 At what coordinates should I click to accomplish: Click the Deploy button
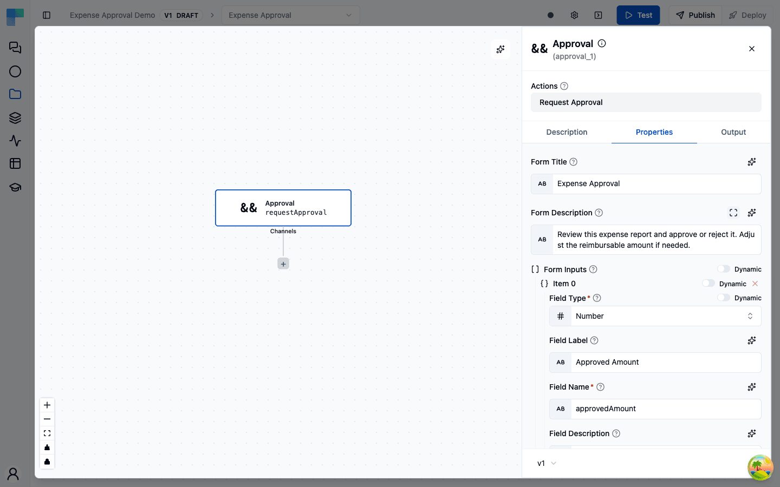pos(747,15)
